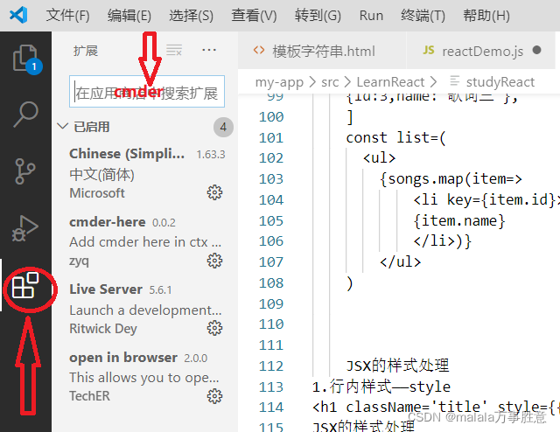
Task: Open the 文件(F) menu
Action: pos(68,16)
